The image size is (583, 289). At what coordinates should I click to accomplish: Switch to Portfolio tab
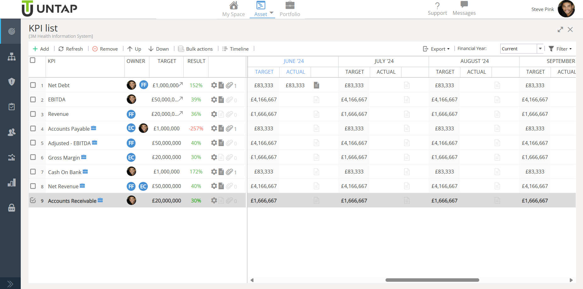[x=290, y=9]
